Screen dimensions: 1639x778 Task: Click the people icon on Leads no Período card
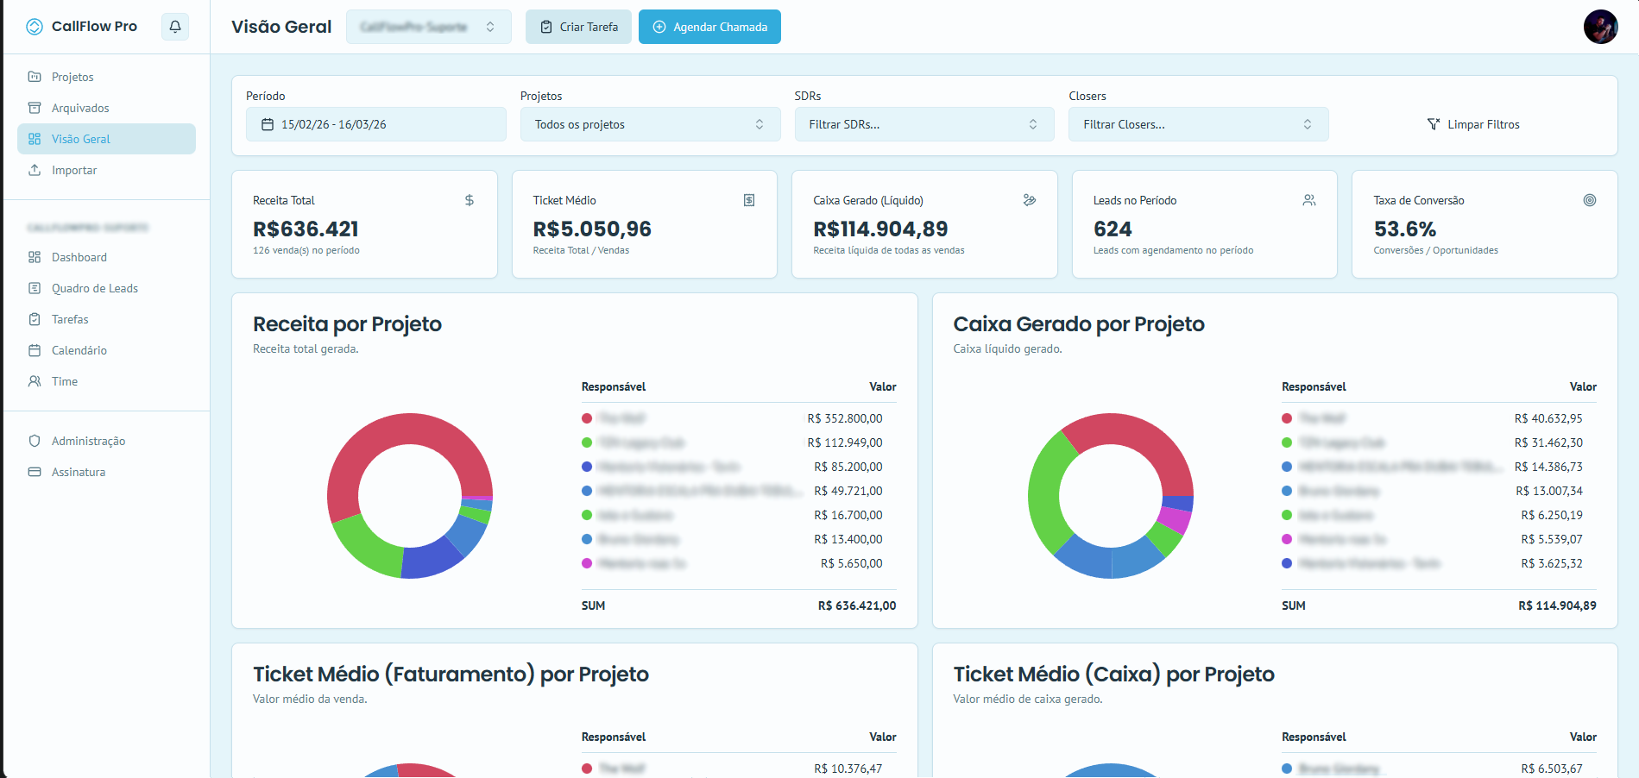(x=1309, y=200)
